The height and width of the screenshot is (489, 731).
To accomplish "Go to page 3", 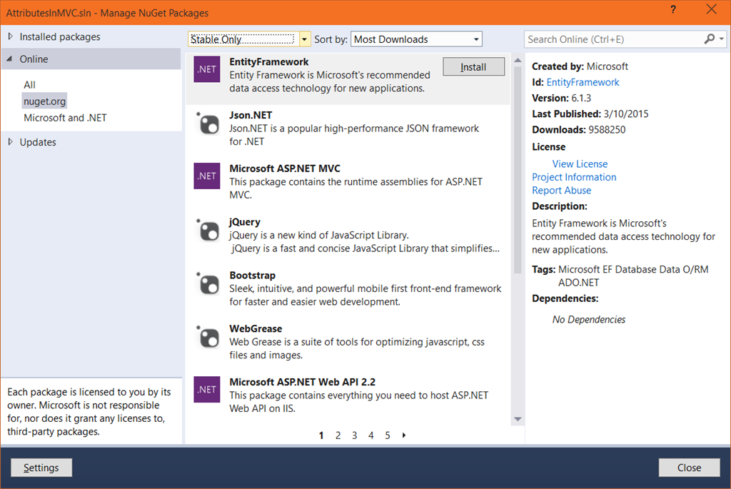I will [x=354, y=435].
